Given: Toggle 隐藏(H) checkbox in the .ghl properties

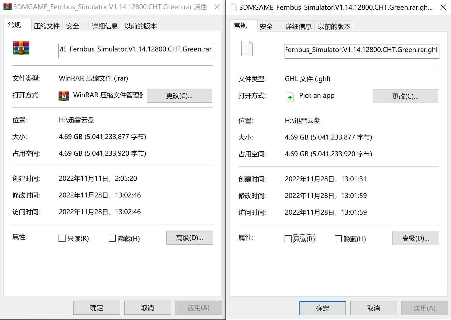Looking at the screenshot, I should click(x=338, y=239).
